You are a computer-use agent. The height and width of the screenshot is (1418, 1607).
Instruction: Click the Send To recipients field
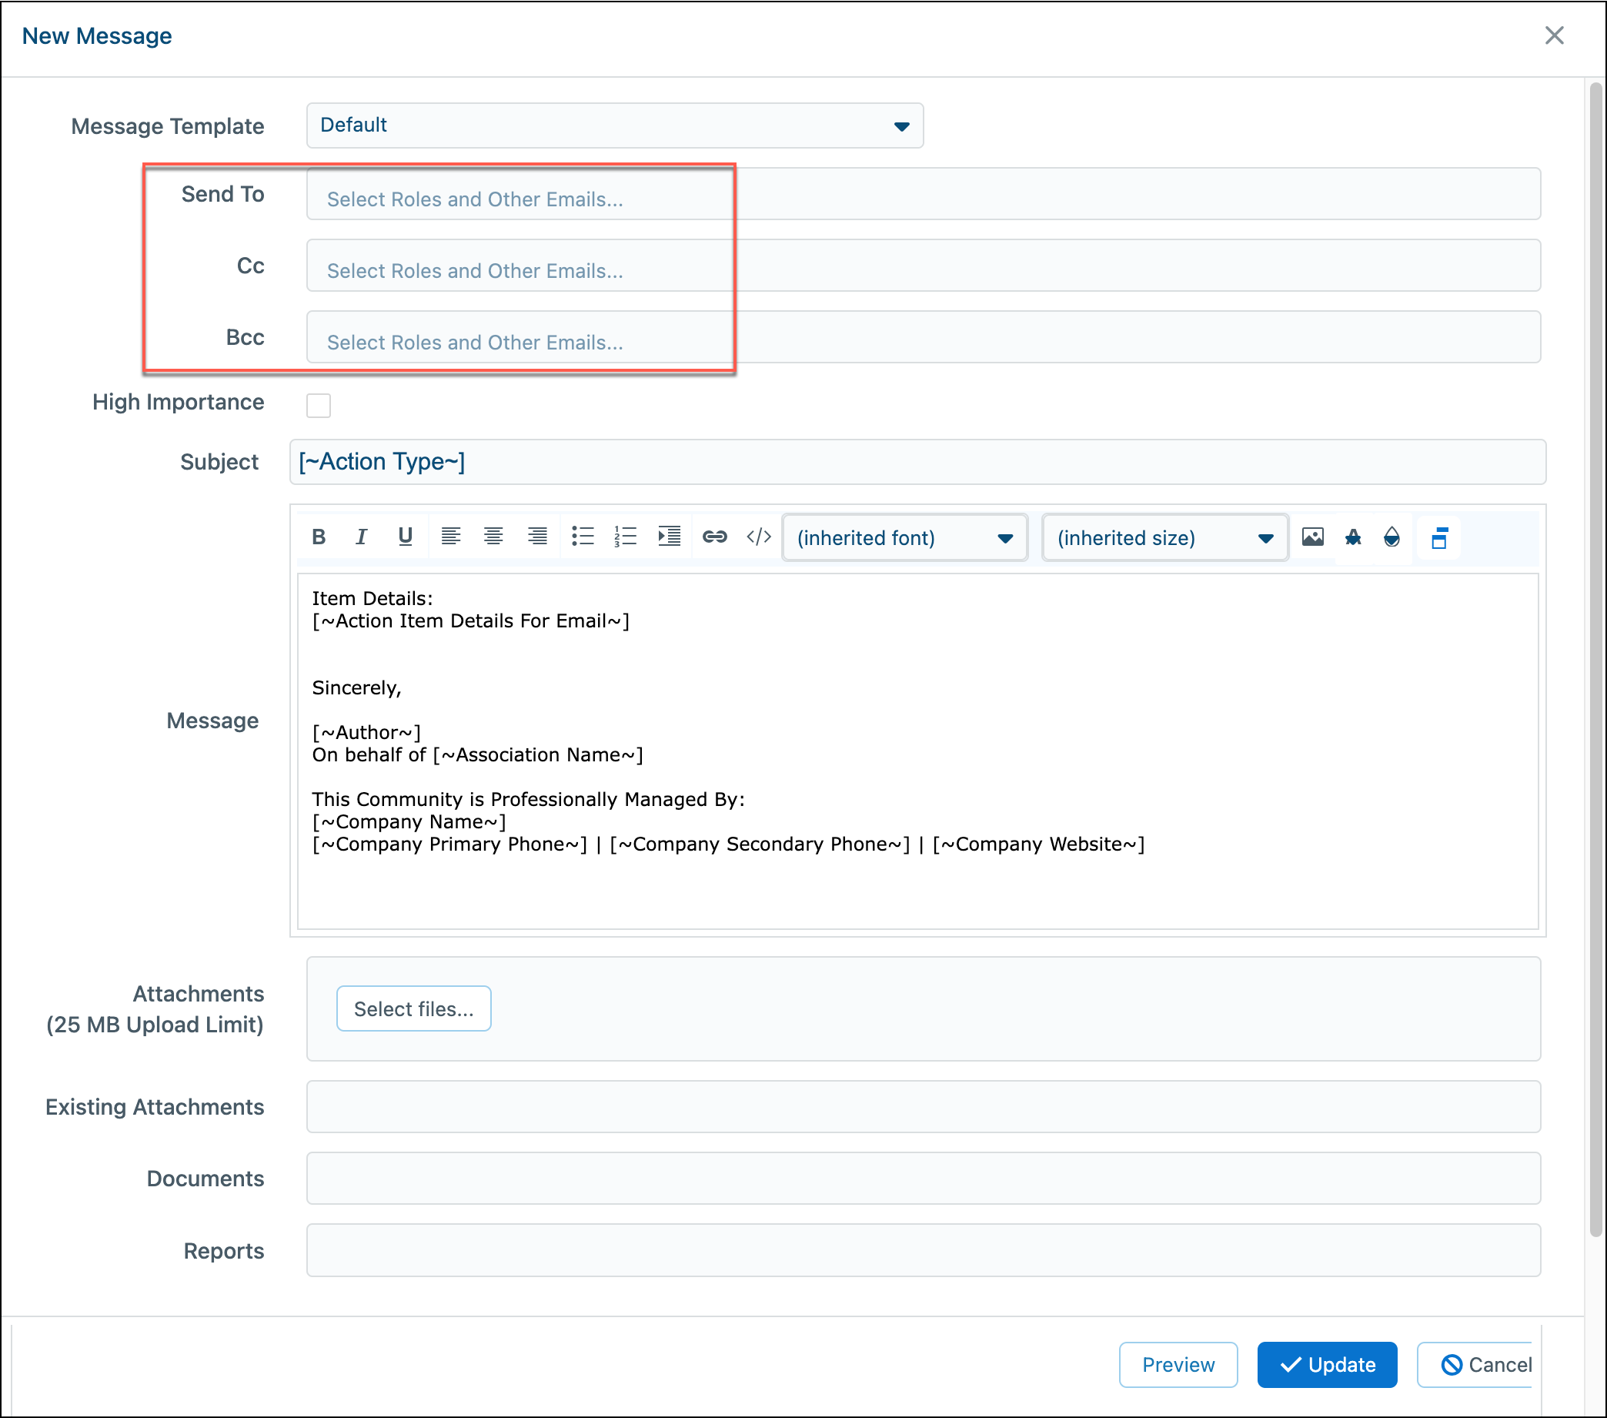519,198
